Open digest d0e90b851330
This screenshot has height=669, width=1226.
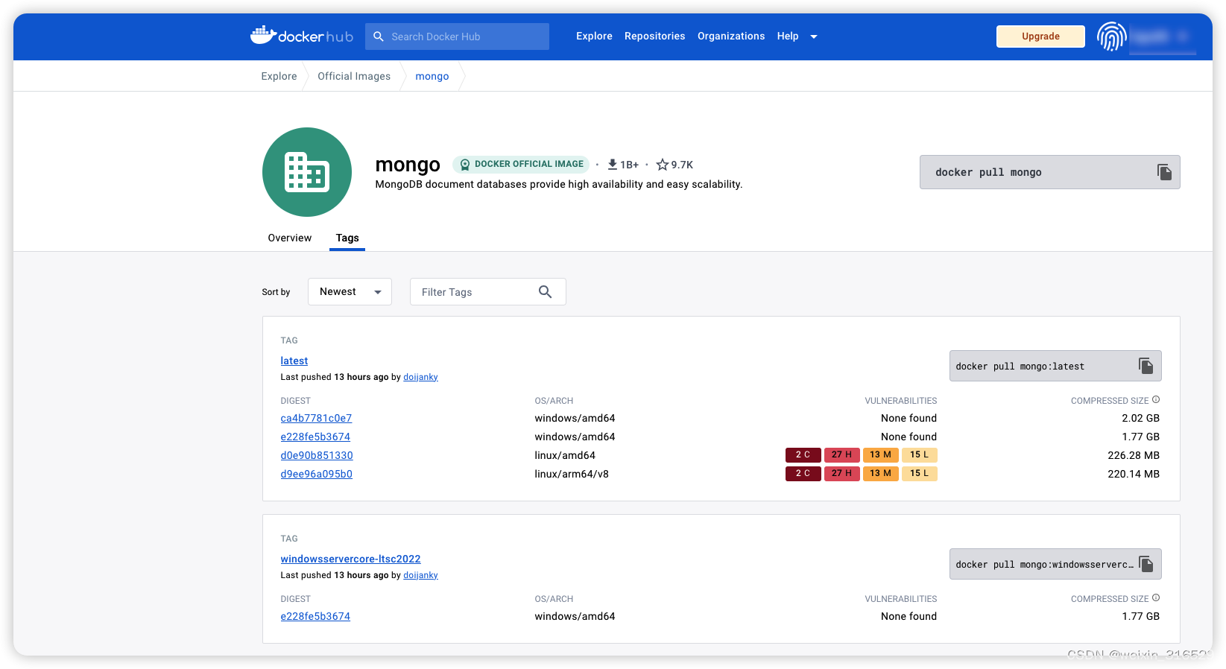click(x=317, y=455)
